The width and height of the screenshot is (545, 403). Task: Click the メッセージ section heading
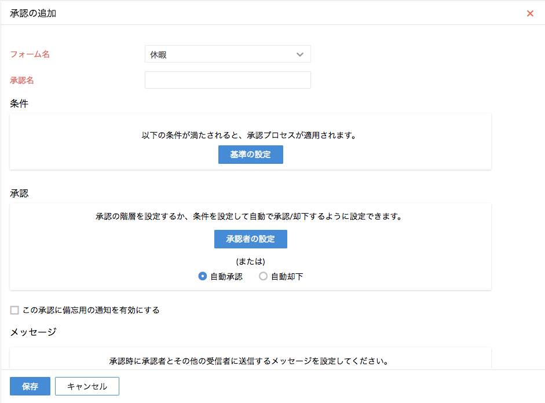(34, 332)
